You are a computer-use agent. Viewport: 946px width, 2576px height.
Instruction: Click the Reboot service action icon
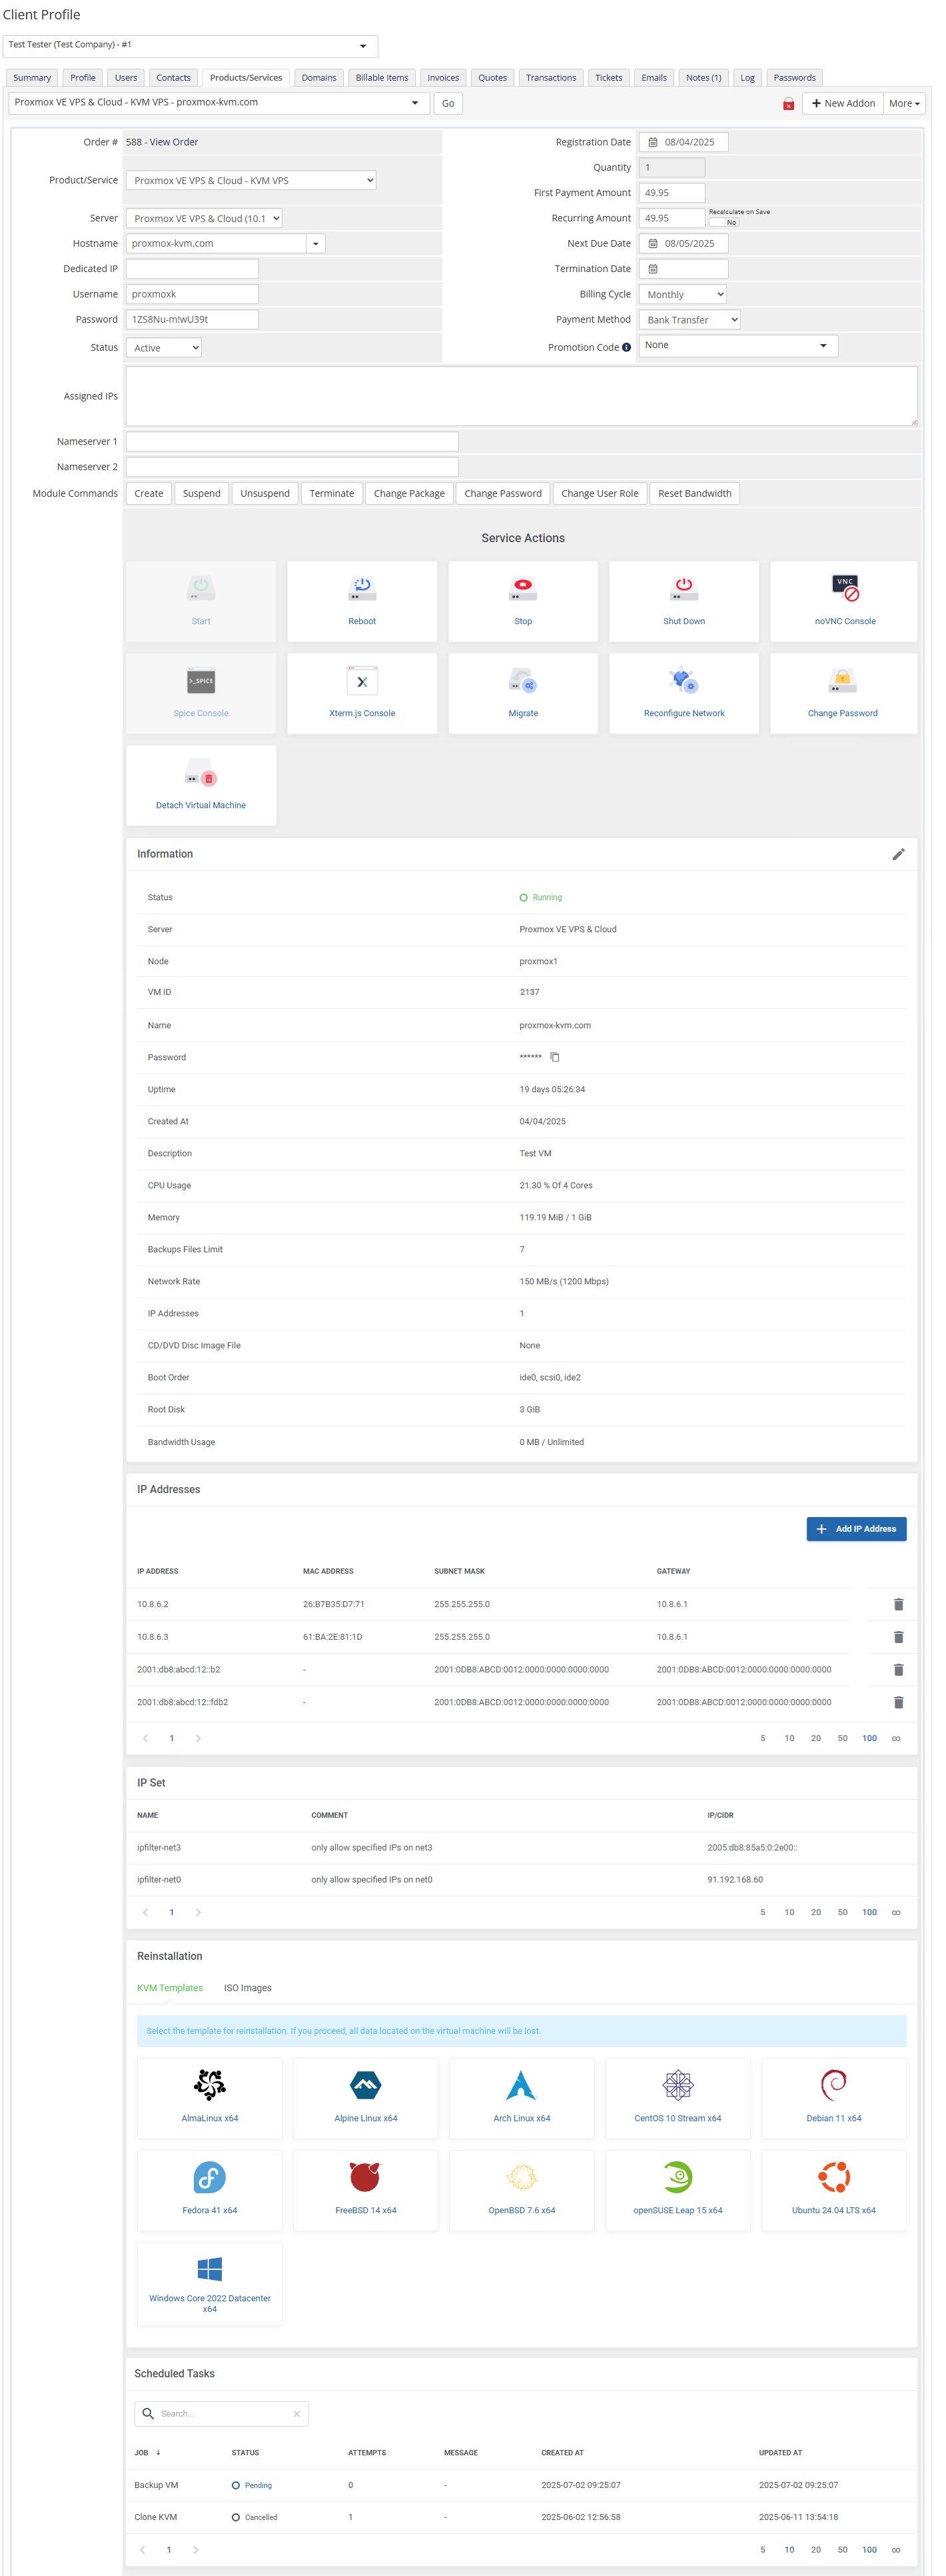click(362, 588)
